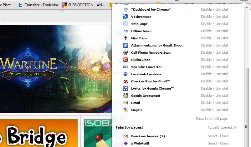251x147 pixels.
Task: Click the VTchromizer extension icon
Action: [x=125, y=17]
